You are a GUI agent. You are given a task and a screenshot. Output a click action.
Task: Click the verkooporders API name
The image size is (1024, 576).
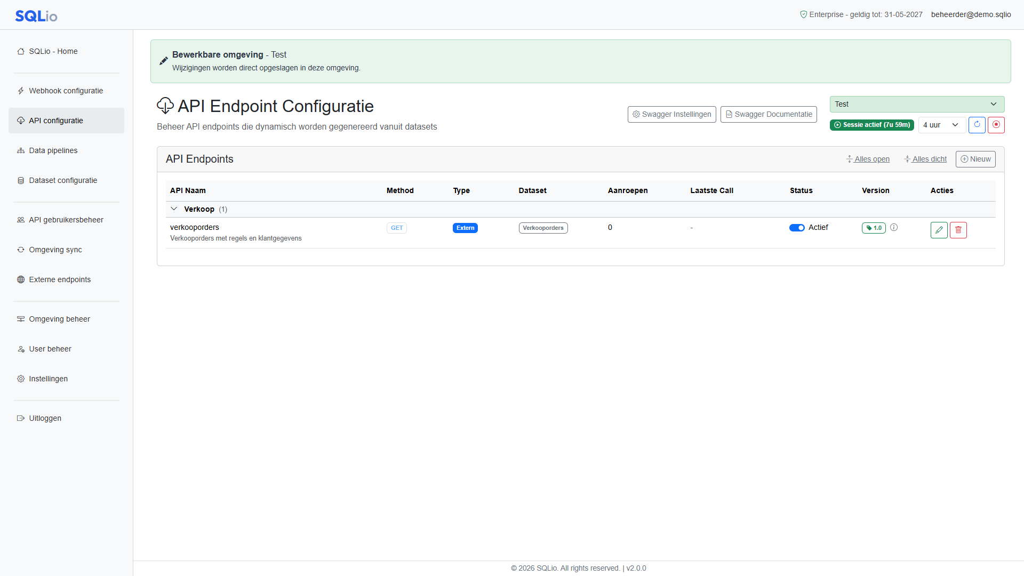194,227
